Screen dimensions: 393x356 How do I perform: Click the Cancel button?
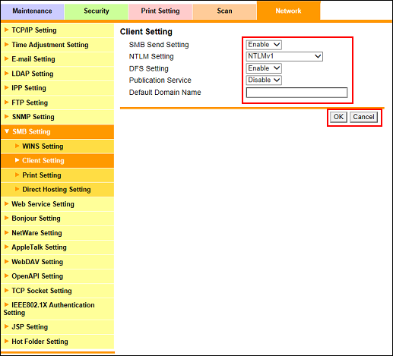(363, 117)
